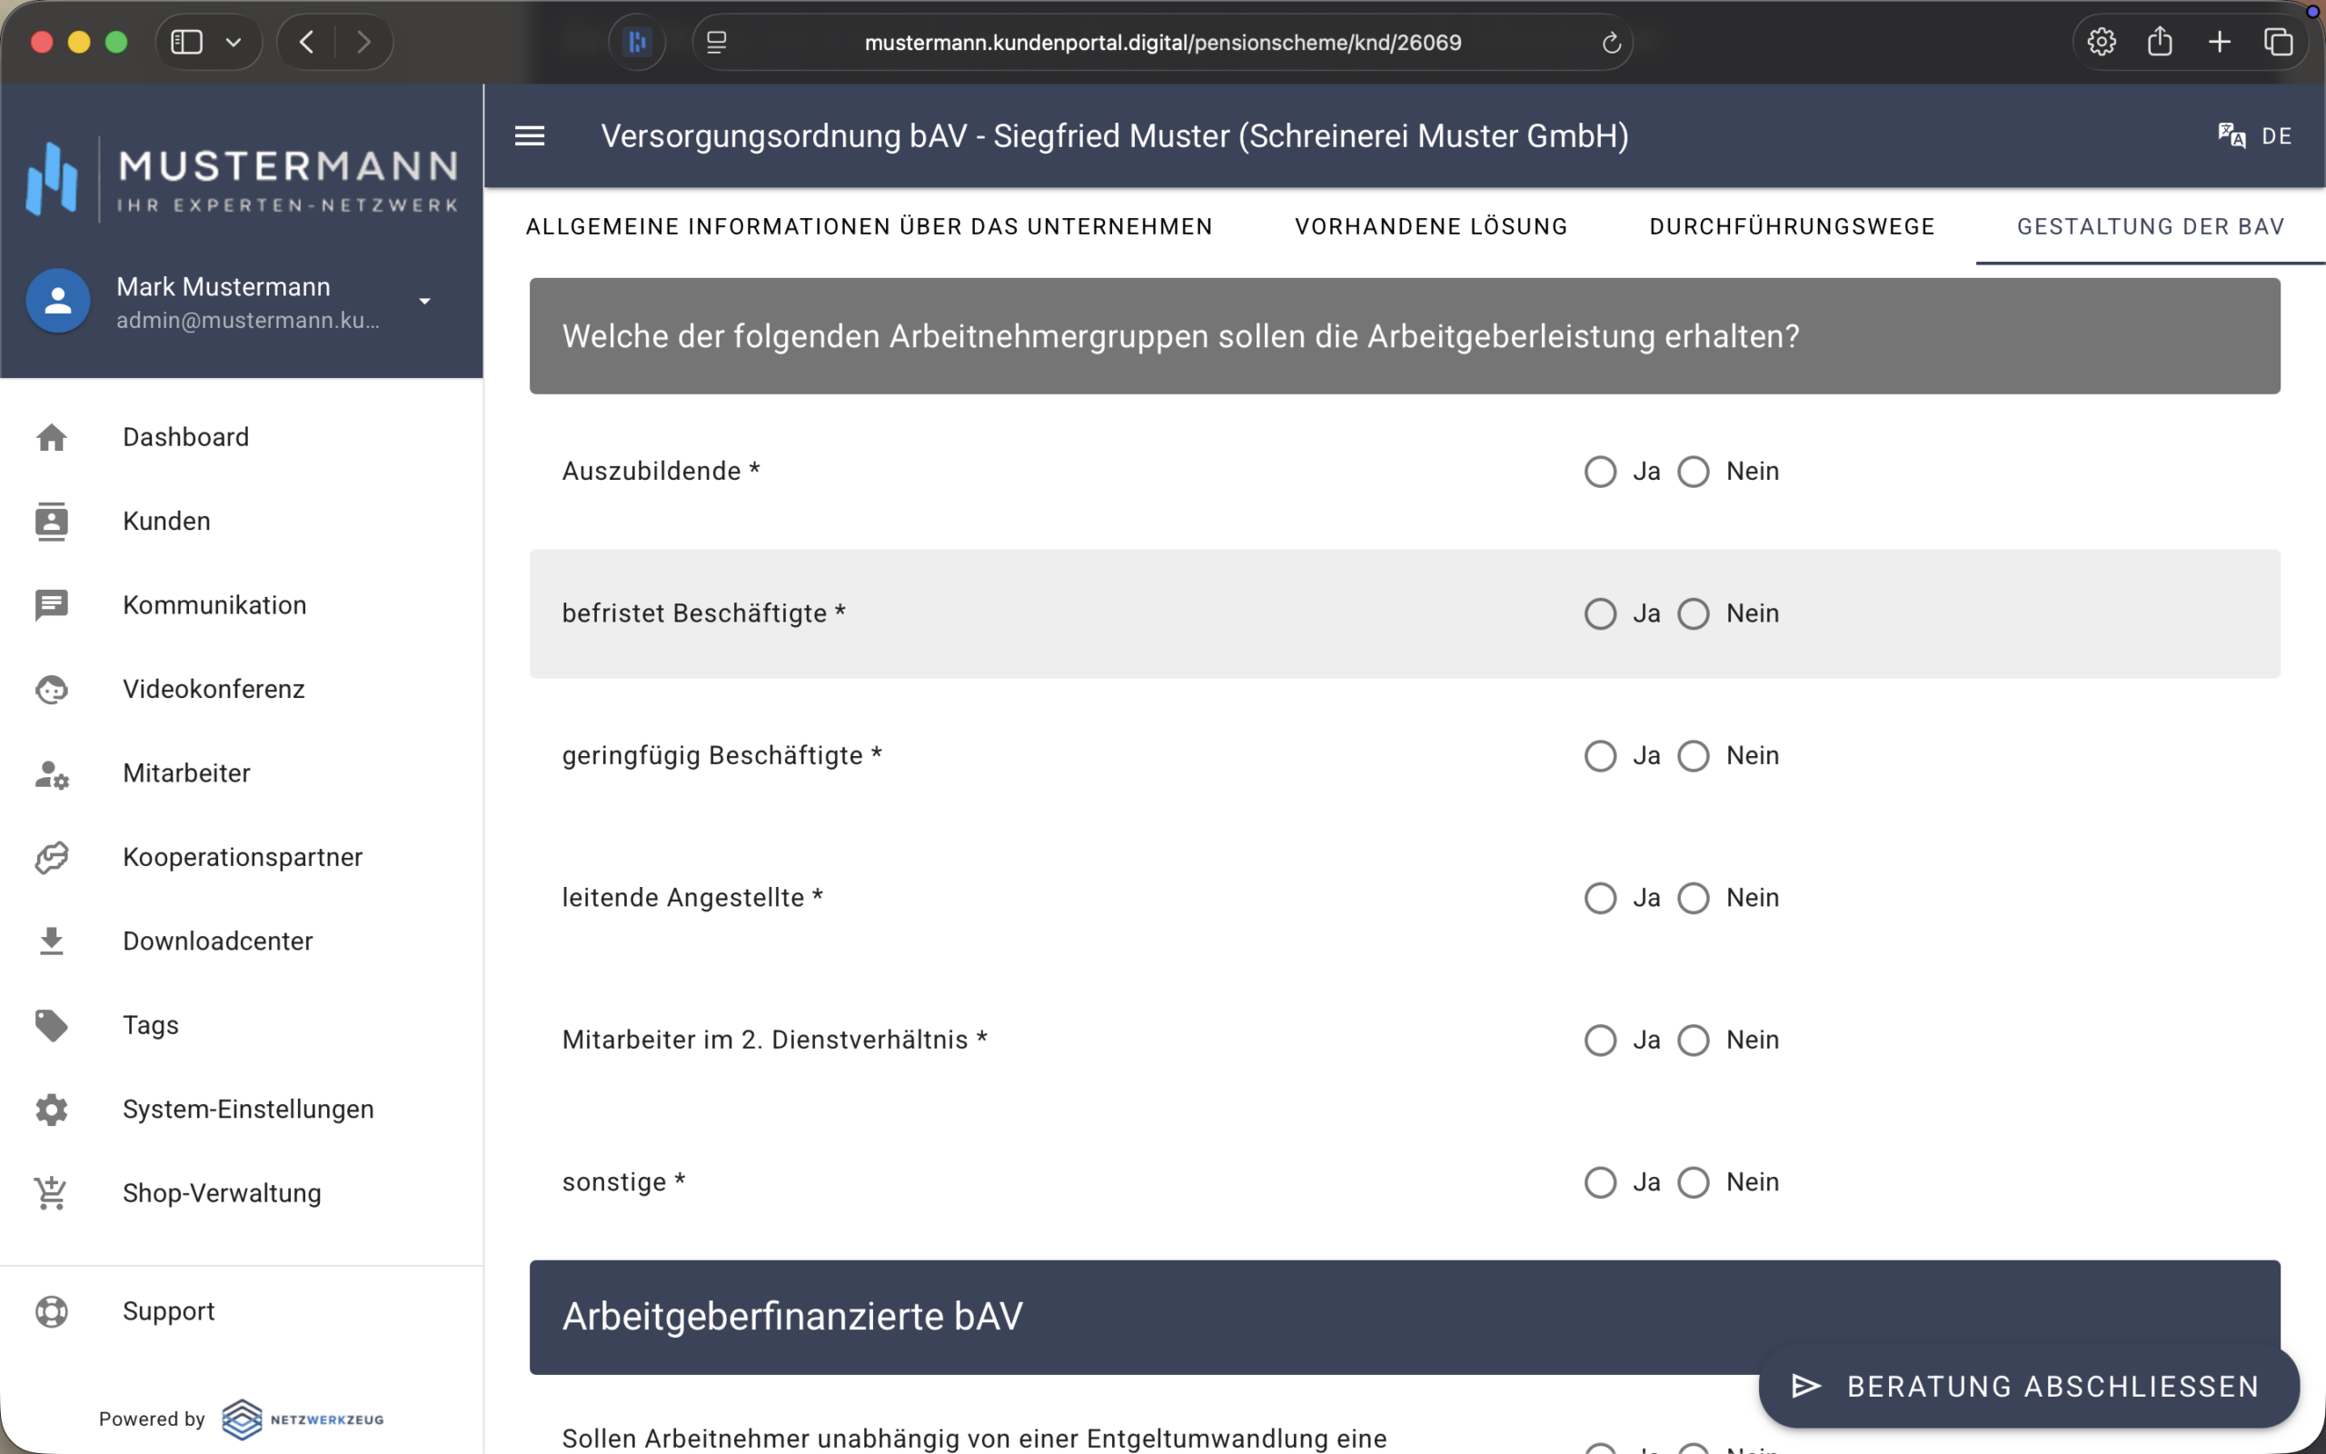
Task: Expand Mark Mustermann account dropdown
Action: pos(425,301)
